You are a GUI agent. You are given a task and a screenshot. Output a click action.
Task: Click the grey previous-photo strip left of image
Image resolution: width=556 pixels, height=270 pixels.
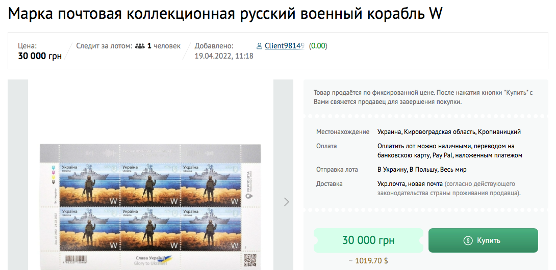18,175
